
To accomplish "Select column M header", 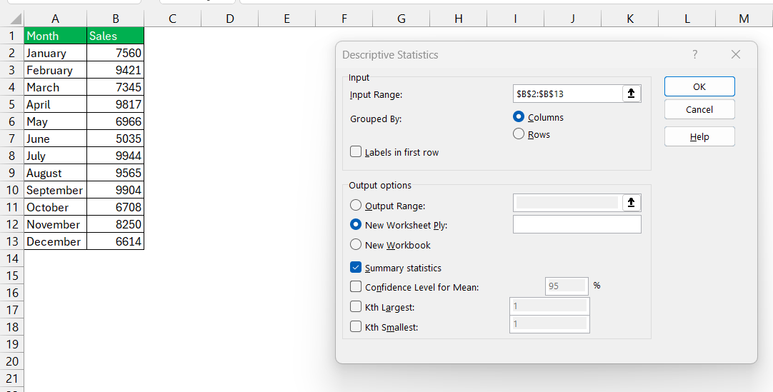I will pos(744,19).
